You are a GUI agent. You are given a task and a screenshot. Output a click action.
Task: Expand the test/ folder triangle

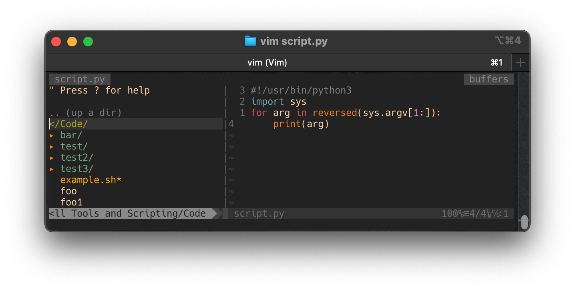coord(52,147)
